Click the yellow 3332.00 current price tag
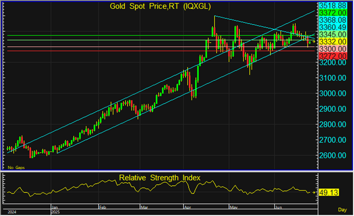Screen dimensions: 354x216 tap(332, 41)
